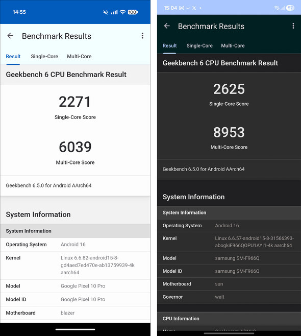Tap the Android 16 value on left phone
The height and width of the screenshot is (336, 301).
click(x=73, y=244)
